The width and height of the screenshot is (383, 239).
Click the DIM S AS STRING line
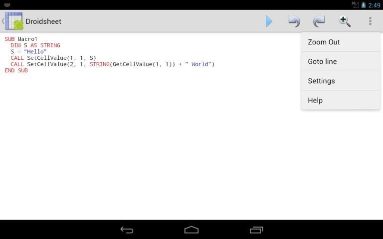point(35,45)
